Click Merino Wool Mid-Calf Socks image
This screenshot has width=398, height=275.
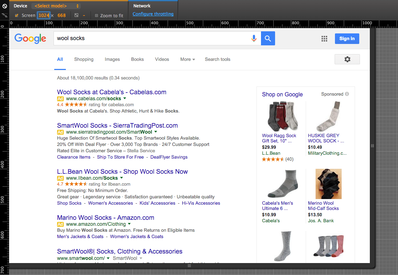[x=329, y=184]
